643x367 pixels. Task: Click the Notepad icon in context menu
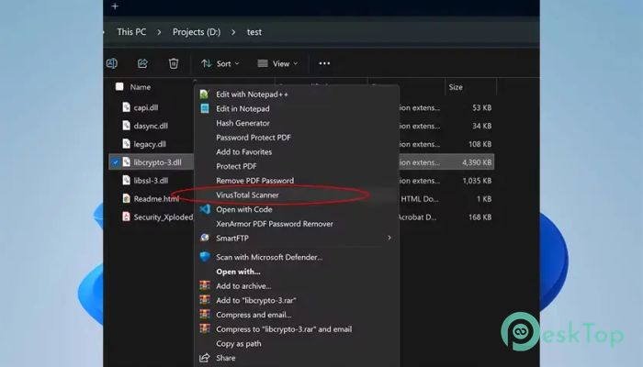click(x=204, y=108)
